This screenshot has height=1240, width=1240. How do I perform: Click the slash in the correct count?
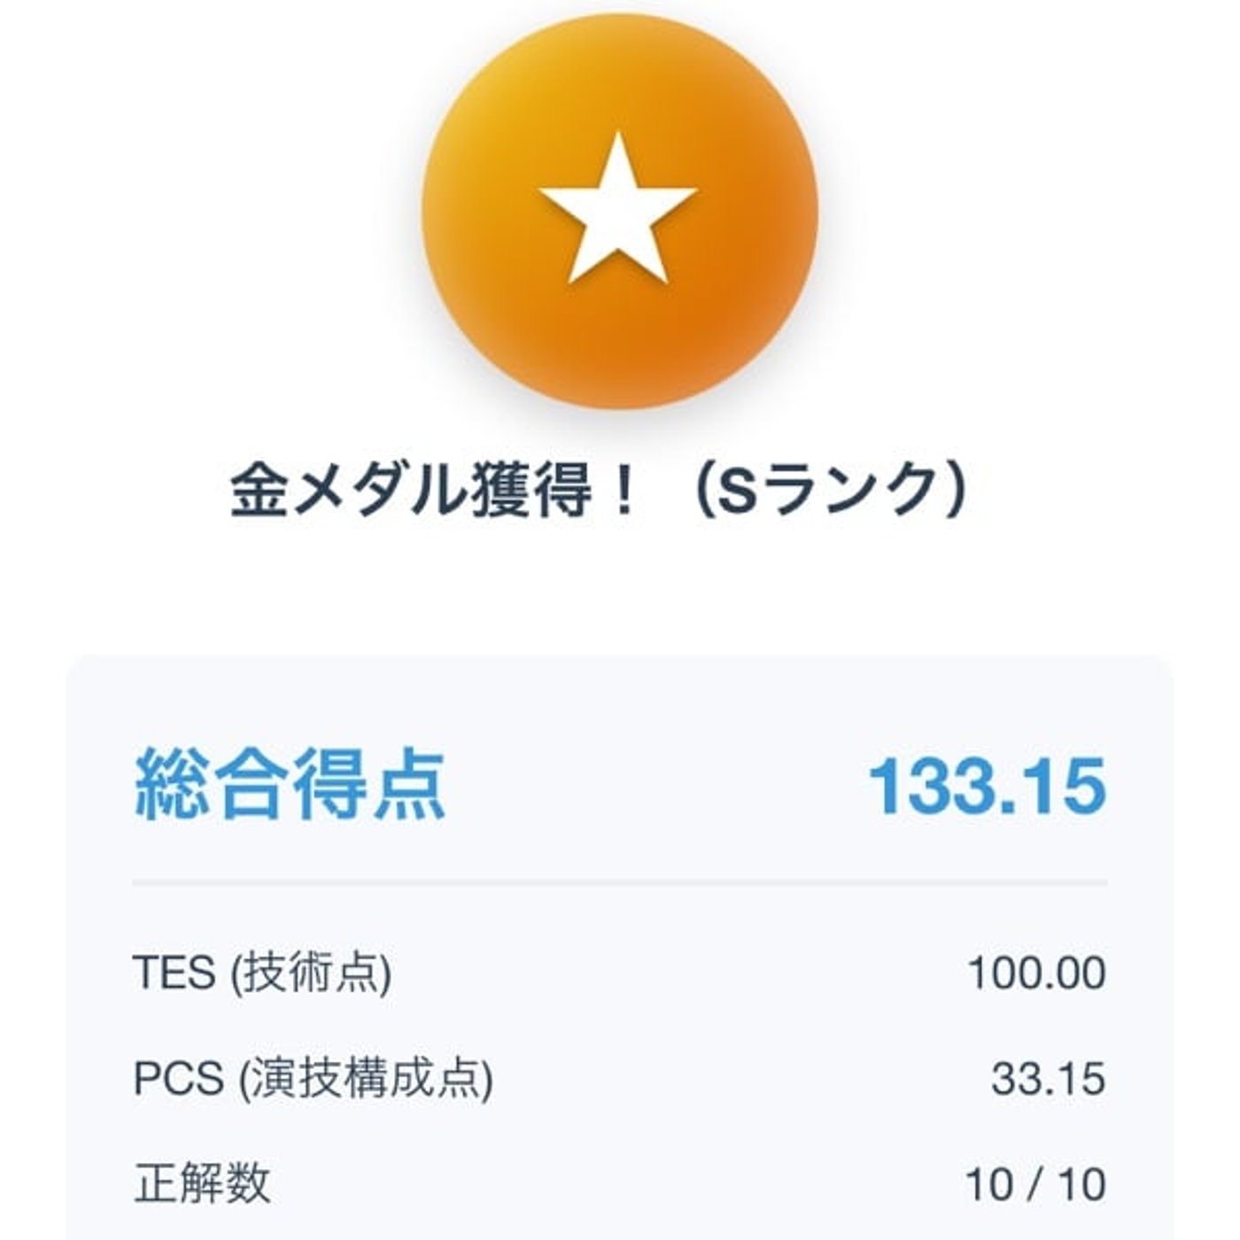coord(1036,1184)
